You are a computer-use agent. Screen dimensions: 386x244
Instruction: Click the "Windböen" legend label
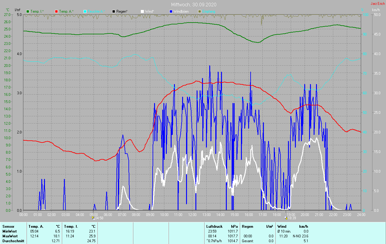click(x=181, y=11)
